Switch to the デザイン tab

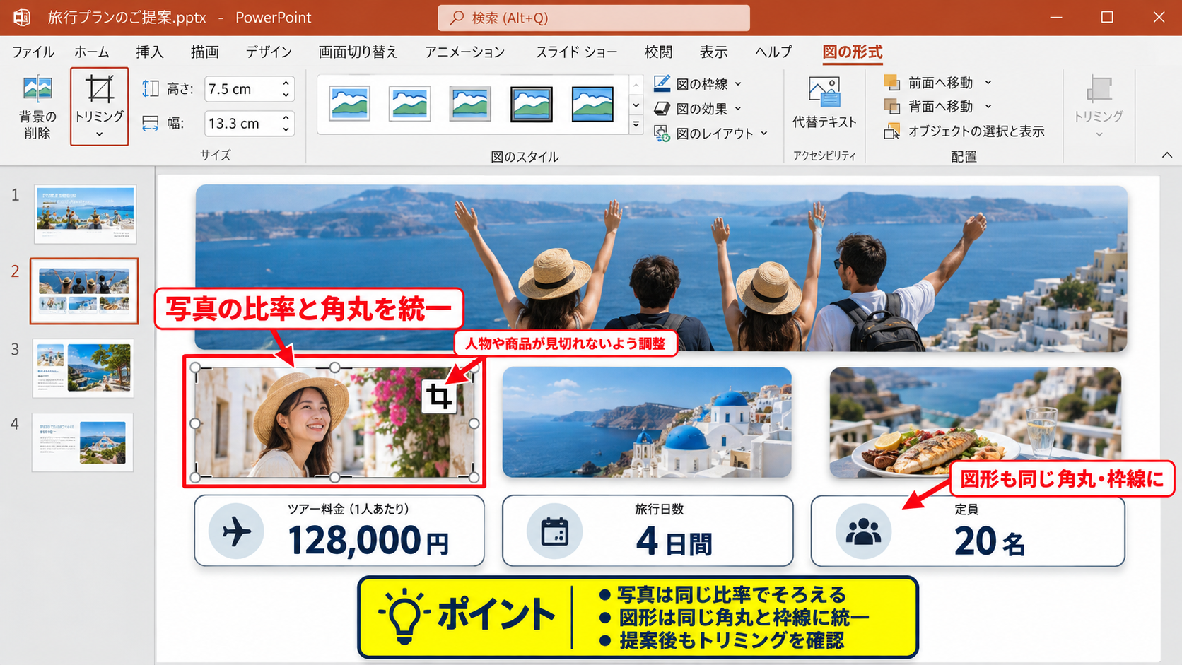[269, 52]
